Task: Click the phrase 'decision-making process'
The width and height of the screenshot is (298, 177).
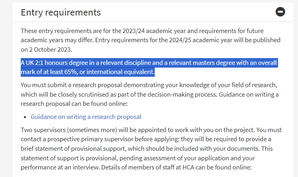Action: point(182,95)
